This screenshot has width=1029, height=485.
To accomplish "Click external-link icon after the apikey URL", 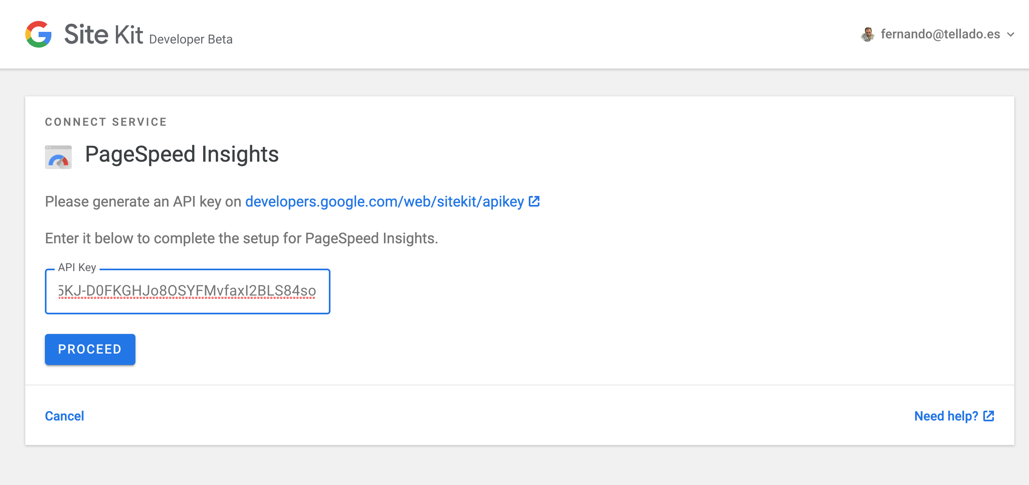I will 534,201.
